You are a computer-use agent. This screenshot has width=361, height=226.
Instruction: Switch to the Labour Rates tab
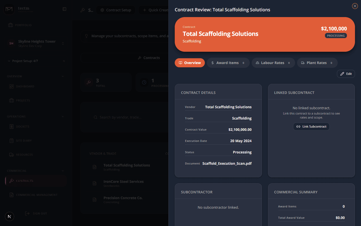tap(273, 63)
